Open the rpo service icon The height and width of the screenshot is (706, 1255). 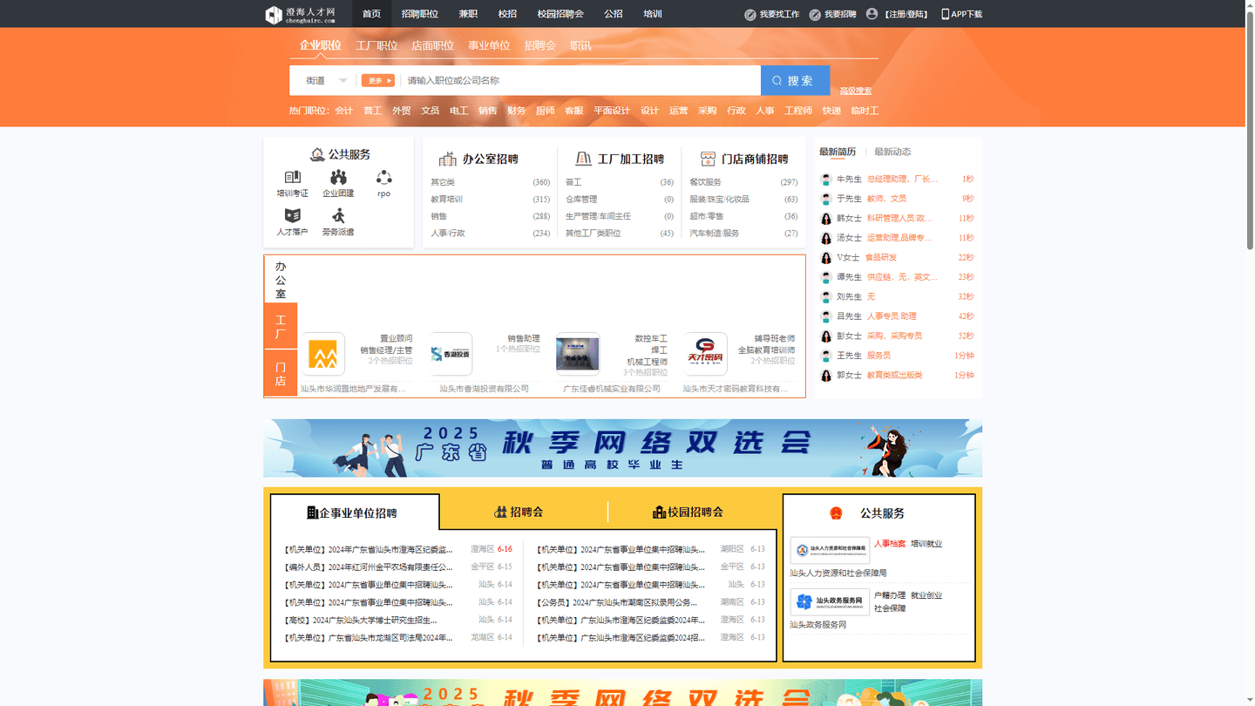(x=383, y=178)
